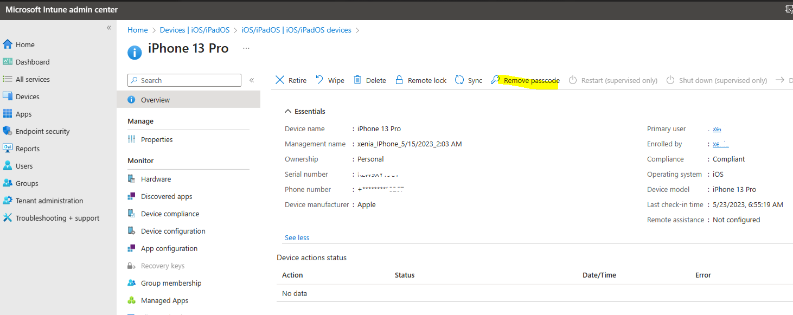Open Dashboard from the left sidebar
This screenshot has height=315, width=793.
click(x=33, y=62)
